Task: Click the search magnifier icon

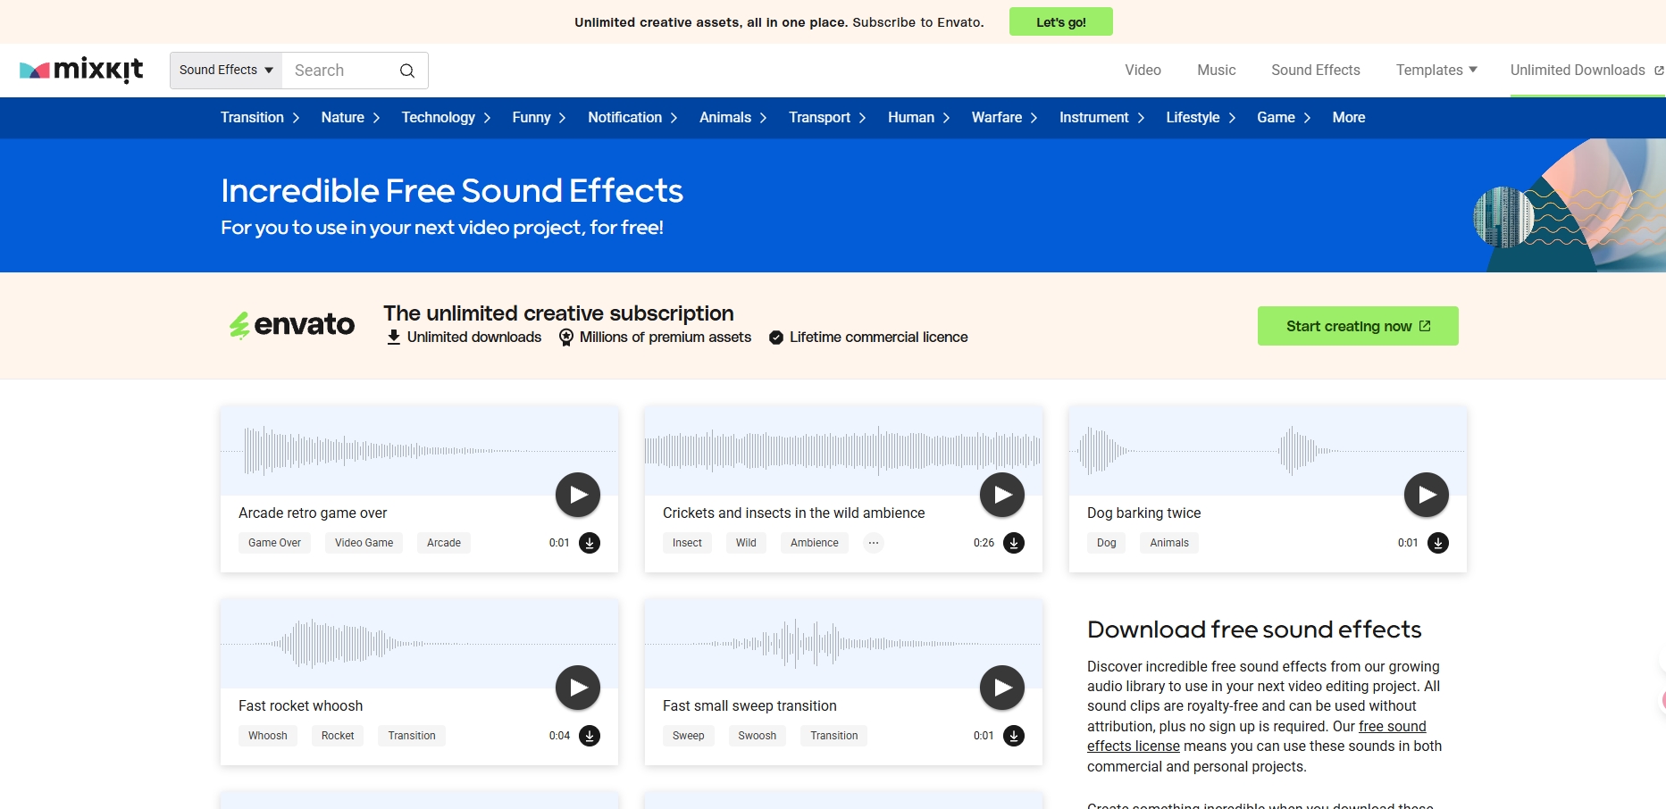Action: pos(407,71)
